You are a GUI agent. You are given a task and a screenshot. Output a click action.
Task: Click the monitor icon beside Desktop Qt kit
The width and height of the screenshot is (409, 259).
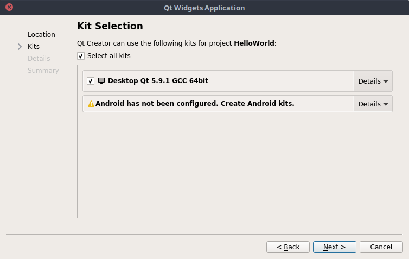[x=101, y=81]
